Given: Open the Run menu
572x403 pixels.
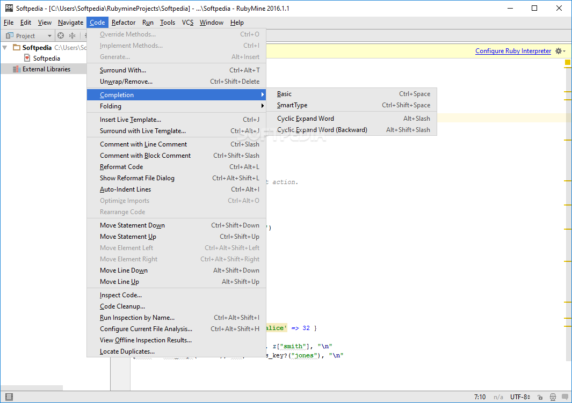Looking at the screenshot, I should pyautogui.click(x=148, y=23).
